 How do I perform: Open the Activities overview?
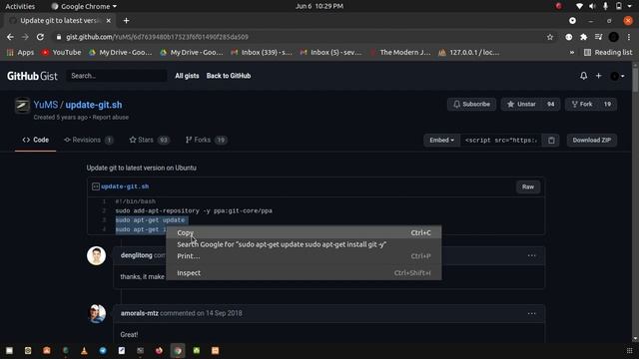point(20,6)
